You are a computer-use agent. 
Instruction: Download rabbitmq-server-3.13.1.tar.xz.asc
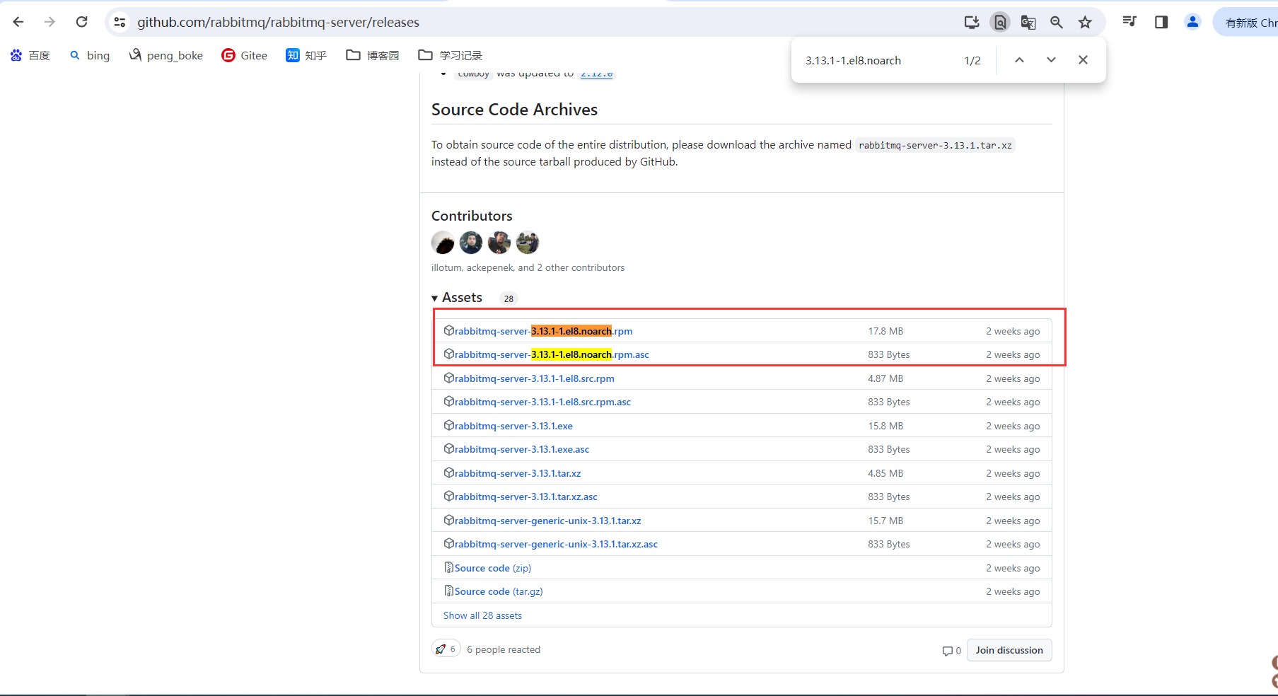point(526,497)
